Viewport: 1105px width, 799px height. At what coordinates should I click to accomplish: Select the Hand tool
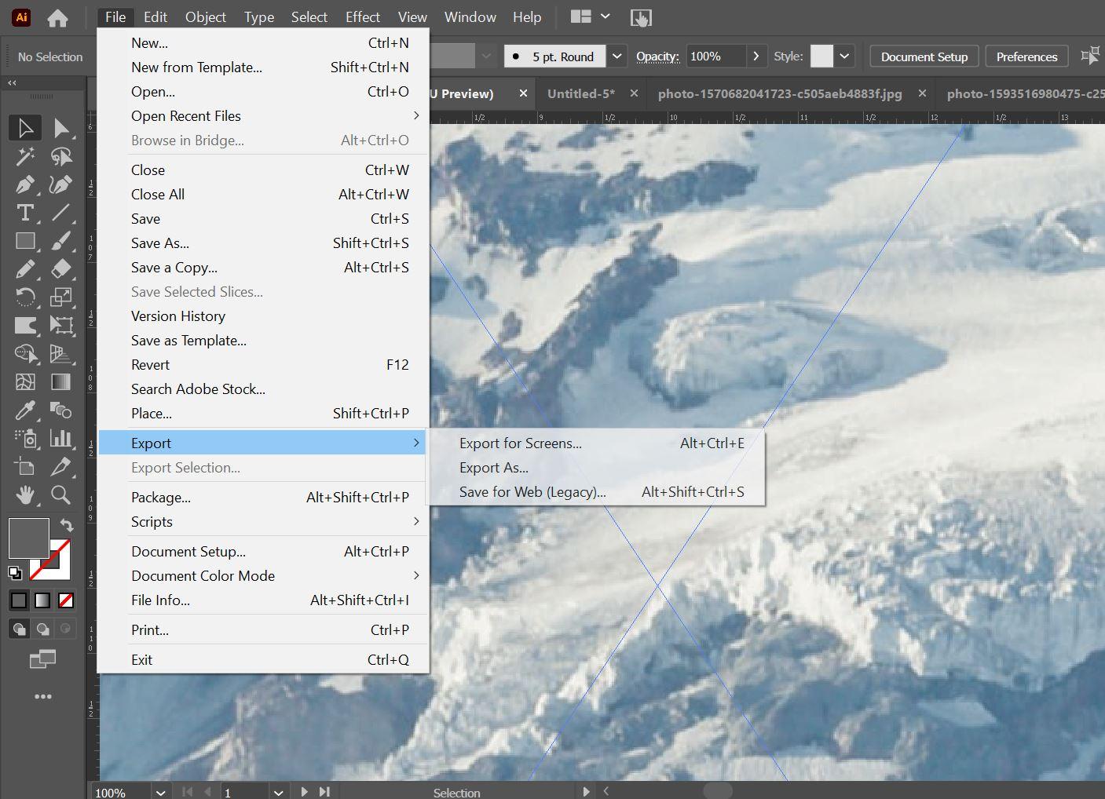tap(25, 495)
